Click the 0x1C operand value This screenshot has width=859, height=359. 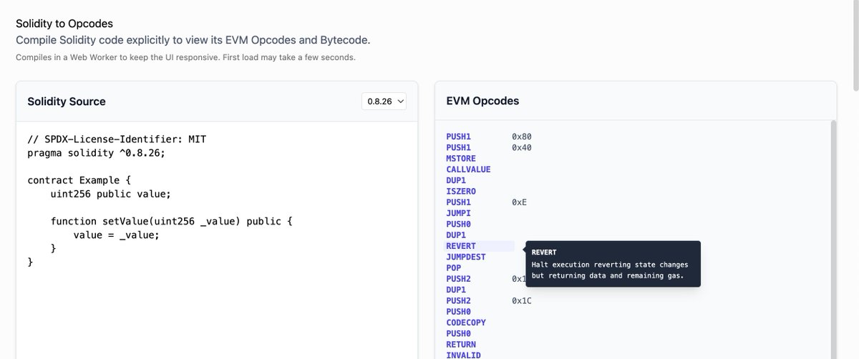point(522,300)
